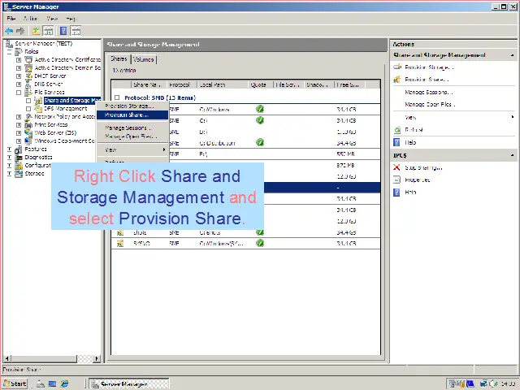Click Server Manager taskbar button
The image size is (520, 390).
pyautogui.click(x=129, y=383)
